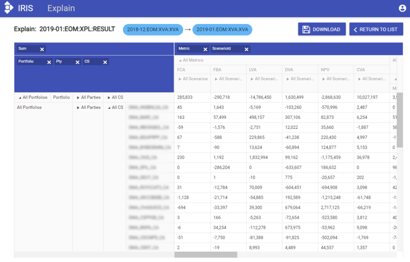
Task: Remove the Sum chip with its X
Action: point(42,49)
